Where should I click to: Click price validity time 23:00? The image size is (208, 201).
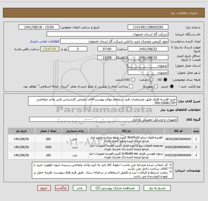(x=107, y=57)
